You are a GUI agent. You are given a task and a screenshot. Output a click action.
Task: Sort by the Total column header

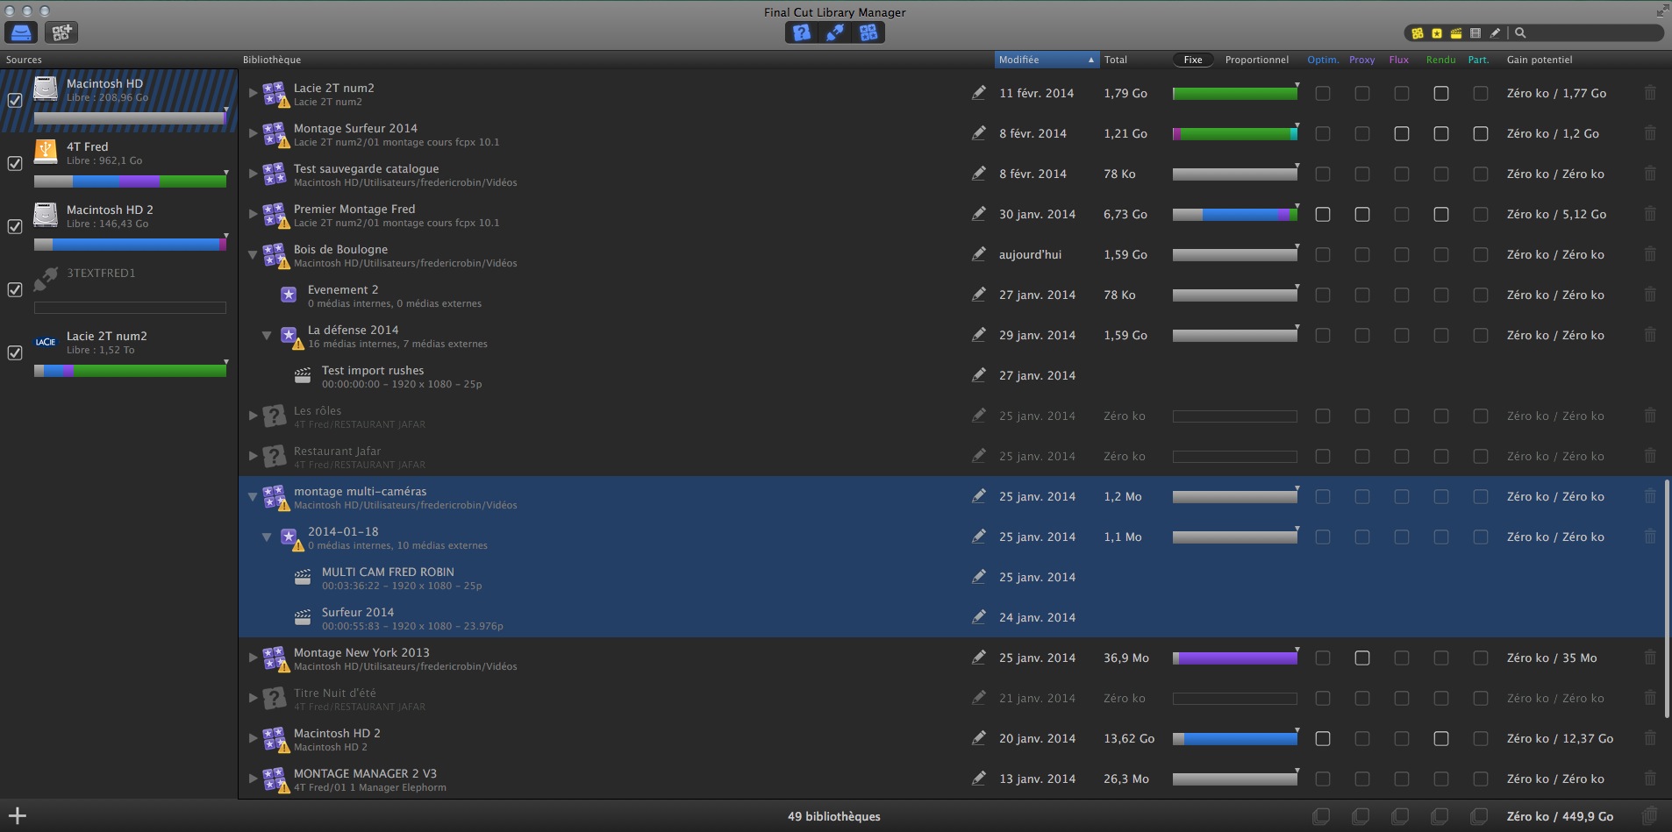(1116, 60)
